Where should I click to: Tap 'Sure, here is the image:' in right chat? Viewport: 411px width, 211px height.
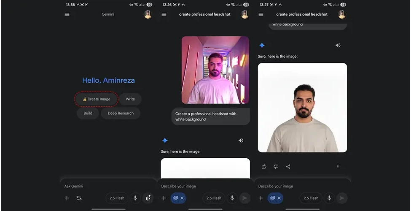pyautogui.click(x=277, y=56)
